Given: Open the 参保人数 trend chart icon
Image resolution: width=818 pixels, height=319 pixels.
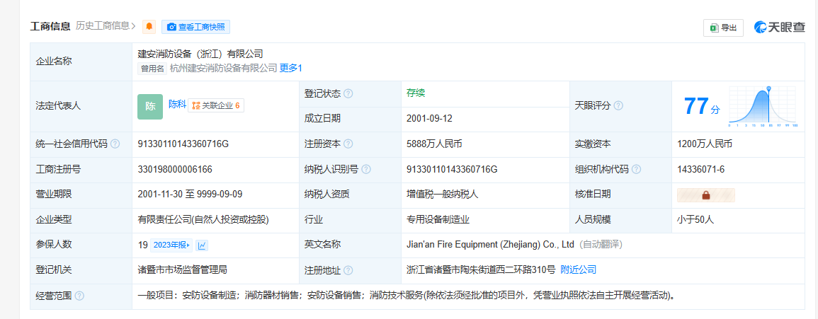Looking at the screenshot, I should [203, 245].
